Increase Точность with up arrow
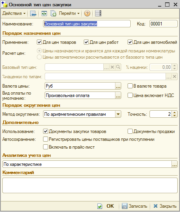 click(x=175, y=113)
